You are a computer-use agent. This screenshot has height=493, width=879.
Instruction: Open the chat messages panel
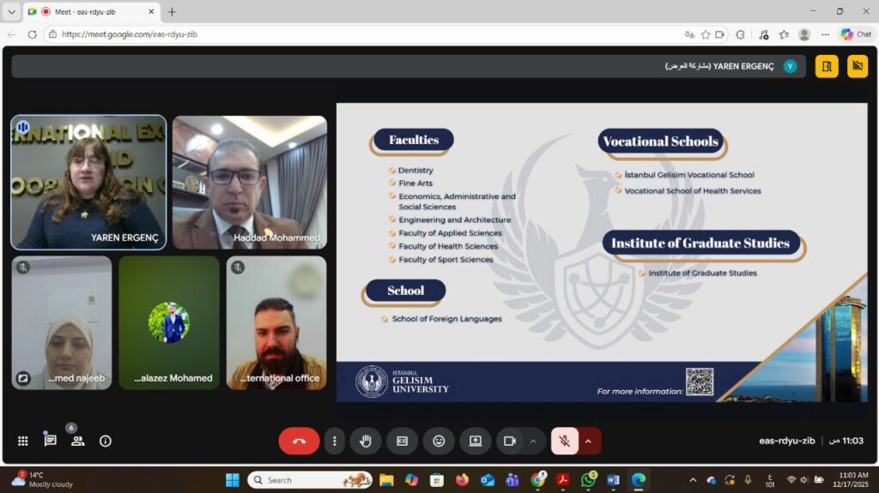point(50,441)
